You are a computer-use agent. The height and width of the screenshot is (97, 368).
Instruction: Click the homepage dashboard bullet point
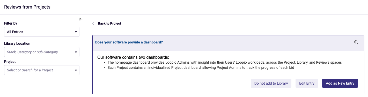[x=225, y=62]
